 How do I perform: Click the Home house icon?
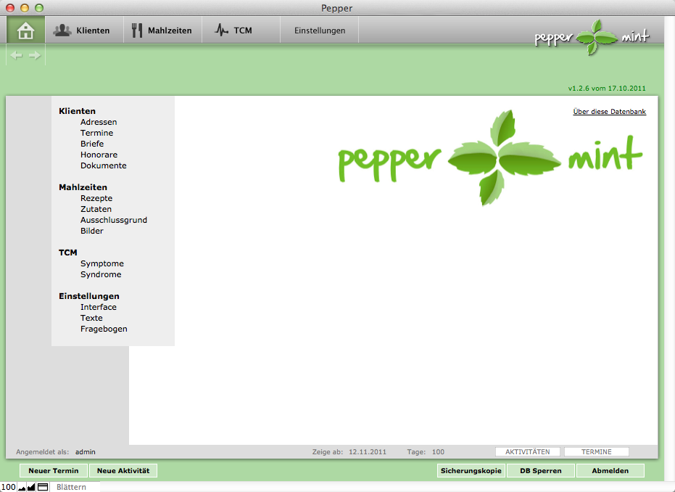pos(26,30)
